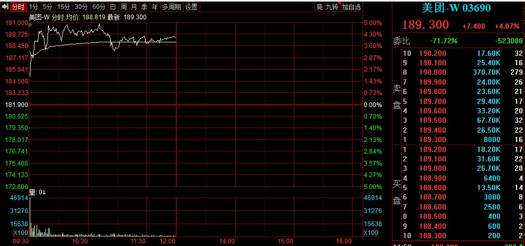Open the 周 weekly K-line tab

124,7
